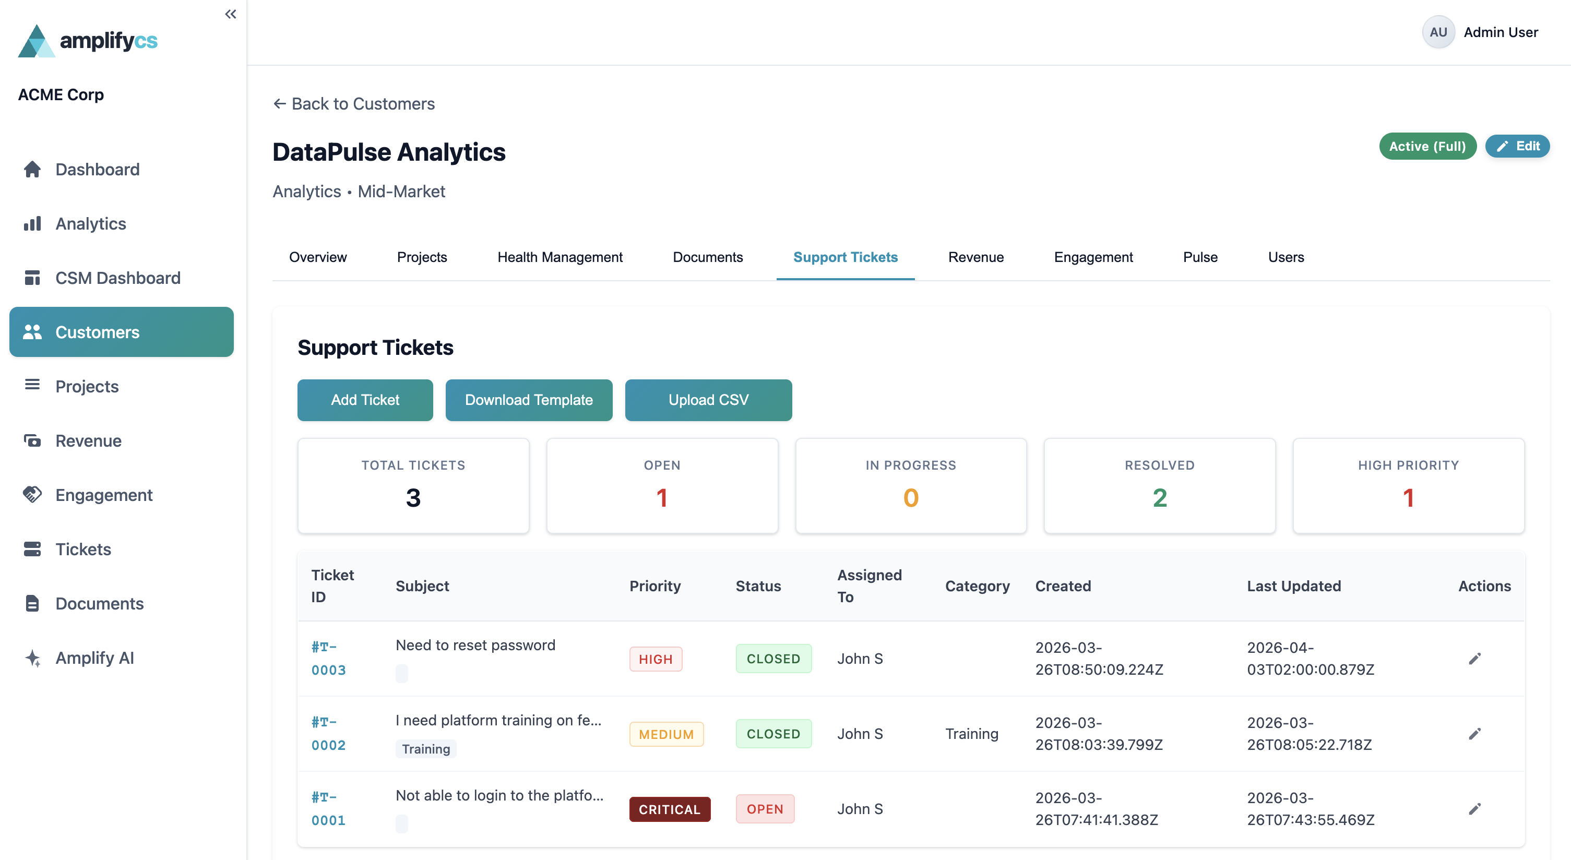Follow the Back to Customers link
1571x860 pixels.
coord(353,104)
